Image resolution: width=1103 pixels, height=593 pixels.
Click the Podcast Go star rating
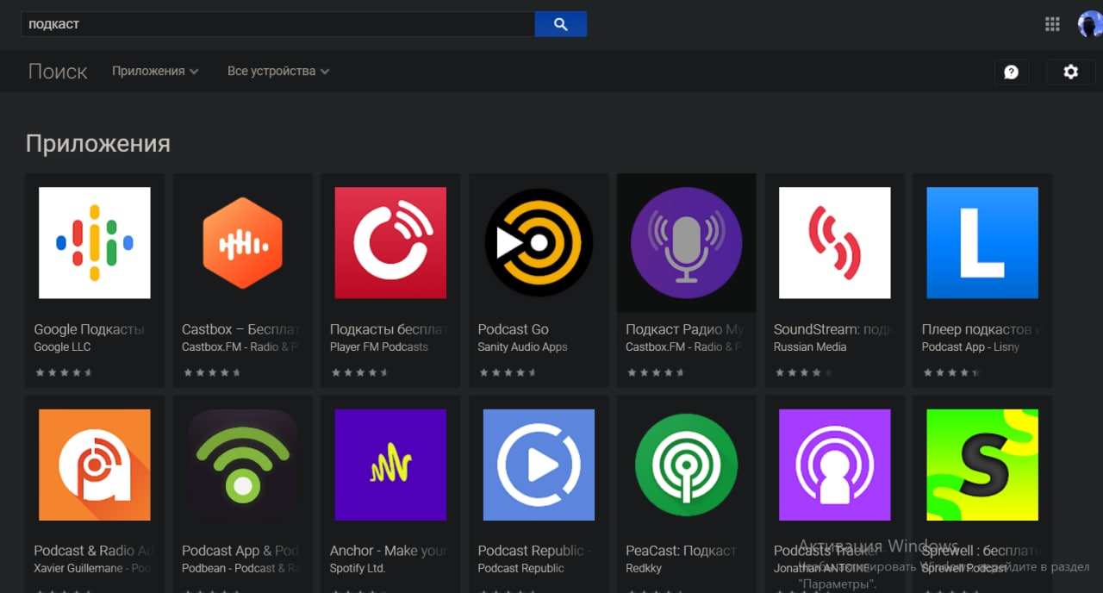click(x=508, y=373)
